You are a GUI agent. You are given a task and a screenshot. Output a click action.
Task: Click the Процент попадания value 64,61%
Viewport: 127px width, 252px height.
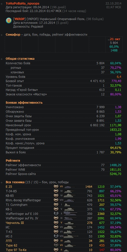(x=116, y=148)
